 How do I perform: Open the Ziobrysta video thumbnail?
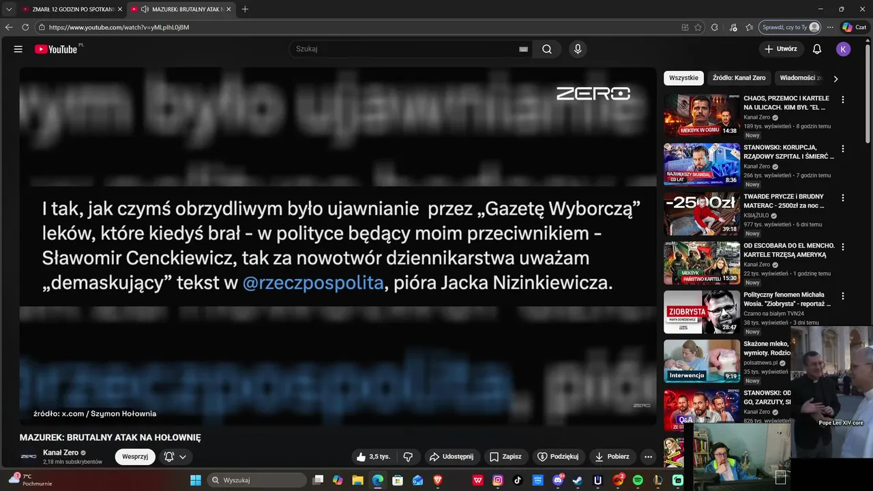pos(702,312)
